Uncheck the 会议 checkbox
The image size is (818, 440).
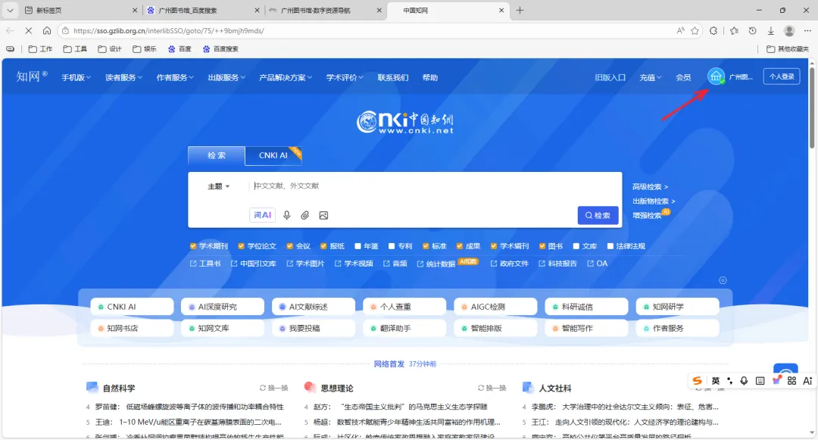pos(289,246)
